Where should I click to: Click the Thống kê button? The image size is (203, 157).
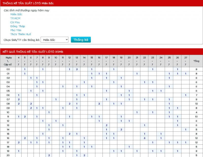point(81,40)
